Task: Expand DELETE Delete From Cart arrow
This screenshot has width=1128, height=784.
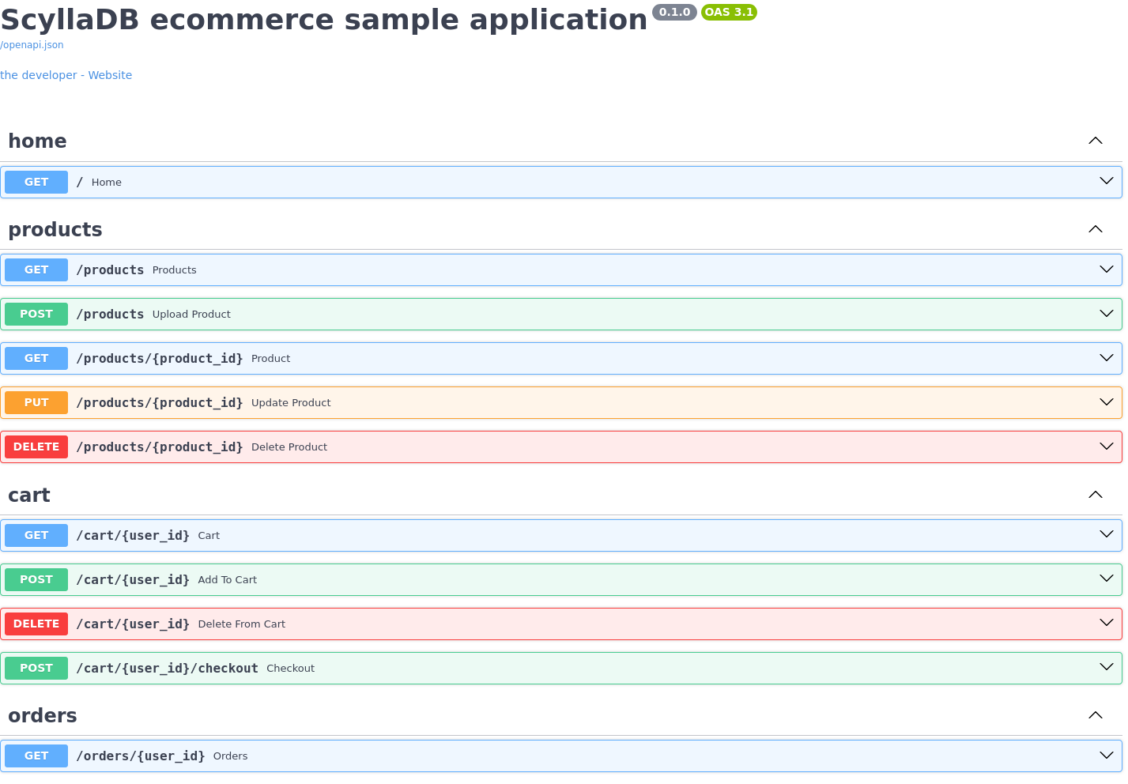Action: click(1107, 623)
